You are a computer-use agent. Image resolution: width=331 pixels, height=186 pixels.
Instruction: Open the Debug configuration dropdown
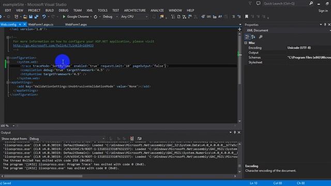[x=117, y=17]
